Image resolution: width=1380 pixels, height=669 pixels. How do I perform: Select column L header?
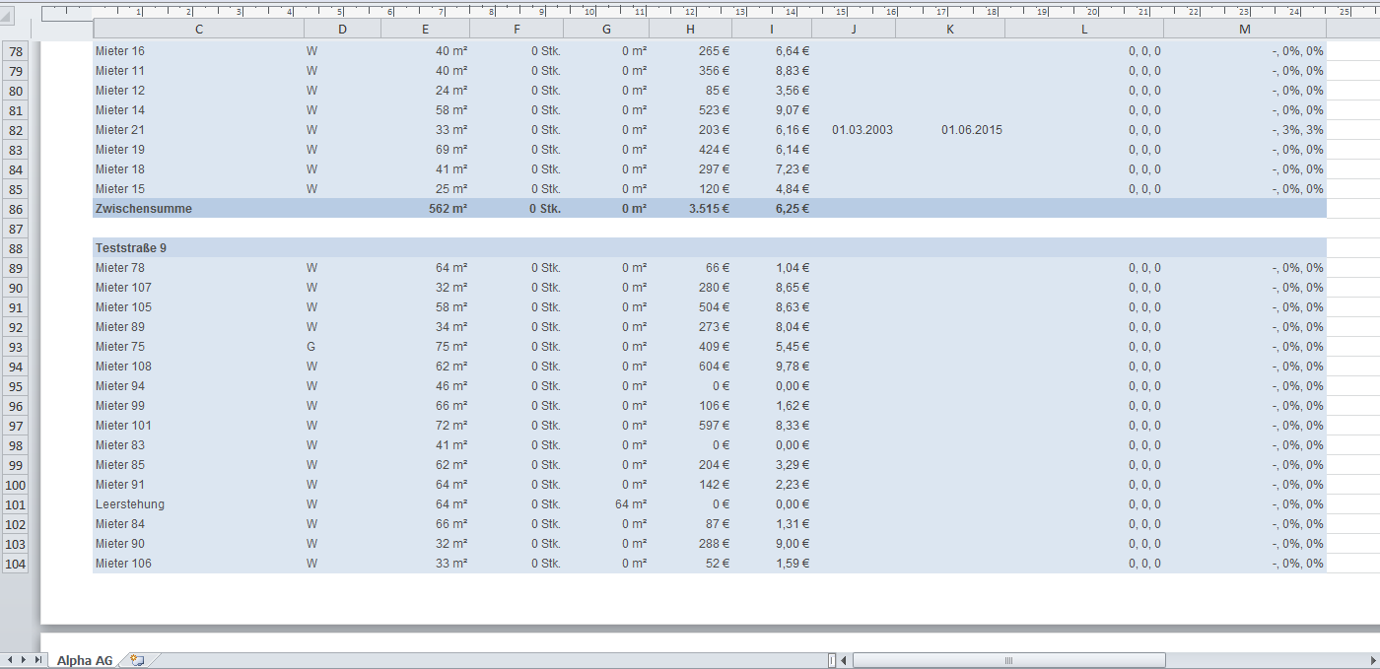pos(1084,30)
